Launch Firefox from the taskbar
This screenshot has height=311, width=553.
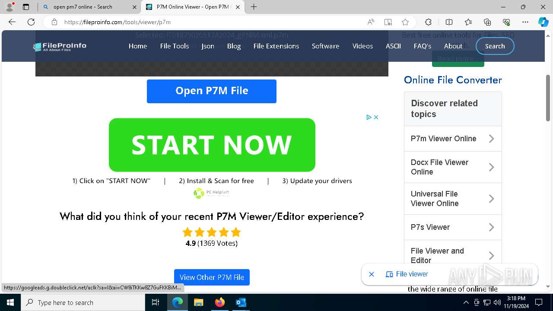(220, 302)
